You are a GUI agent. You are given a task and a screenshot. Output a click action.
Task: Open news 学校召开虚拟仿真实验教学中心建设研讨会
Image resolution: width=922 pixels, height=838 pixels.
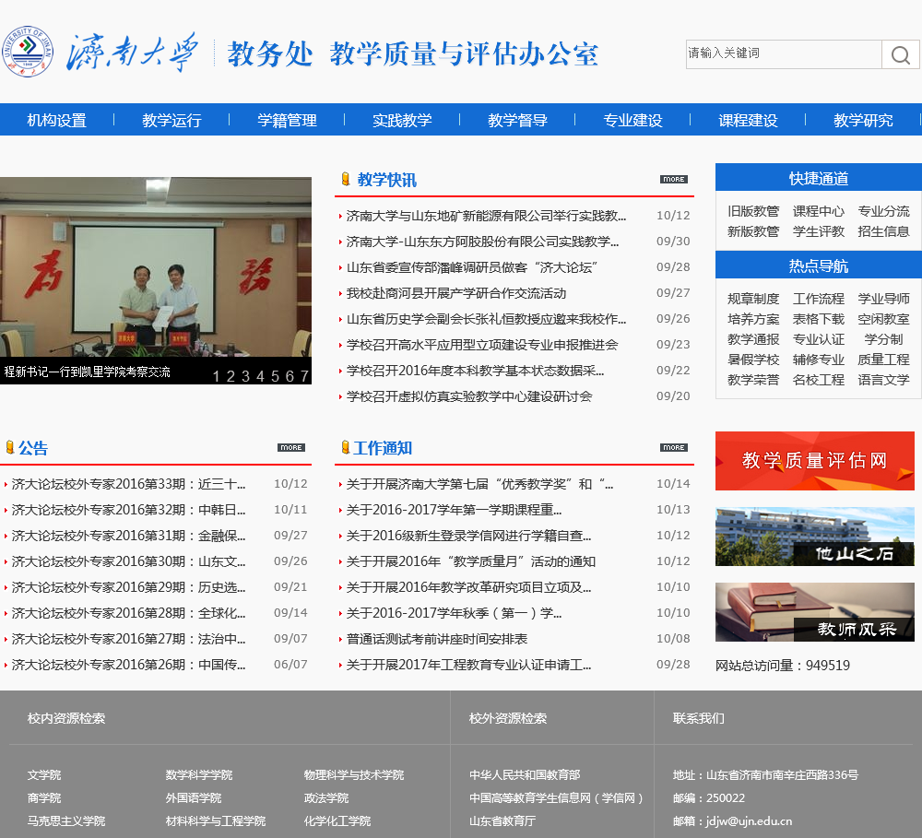click(469, 397)
